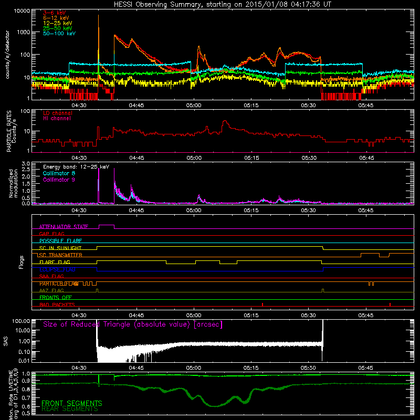This screenshot has height=420, width=420.
Task: Click the 04:30 label under the counts panel
Action: pyautogui.click(x=79, y=106)
